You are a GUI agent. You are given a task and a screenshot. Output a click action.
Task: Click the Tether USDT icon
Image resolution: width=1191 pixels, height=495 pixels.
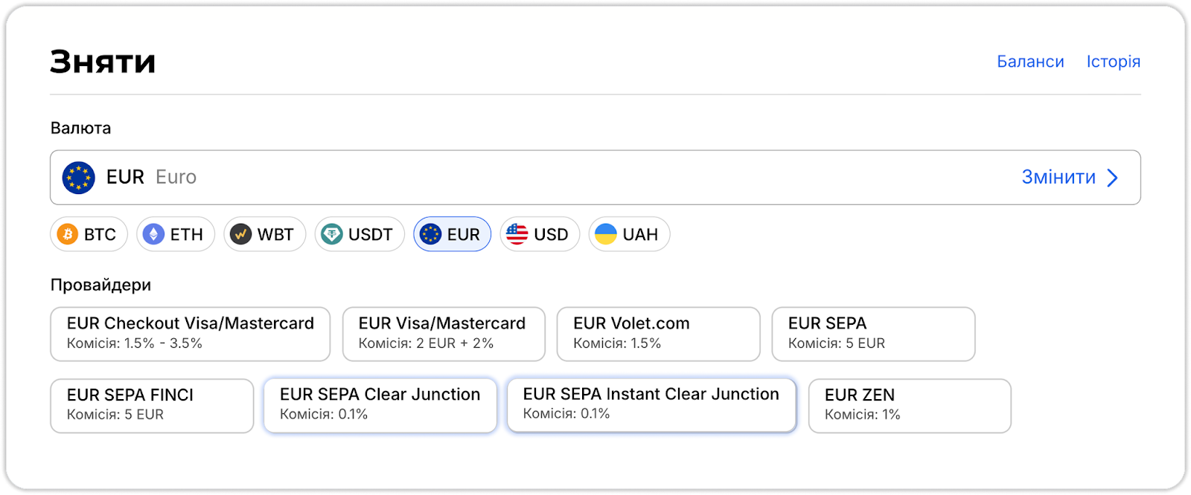click(x=332, y=235)
